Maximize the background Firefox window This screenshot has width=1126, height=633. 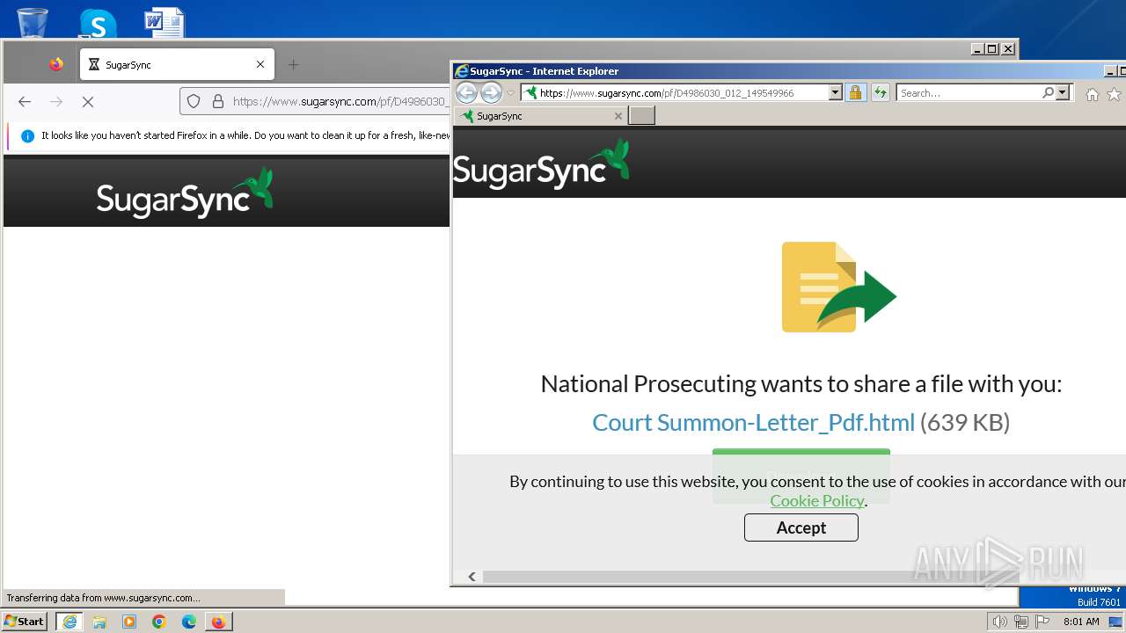coord(992,49)
